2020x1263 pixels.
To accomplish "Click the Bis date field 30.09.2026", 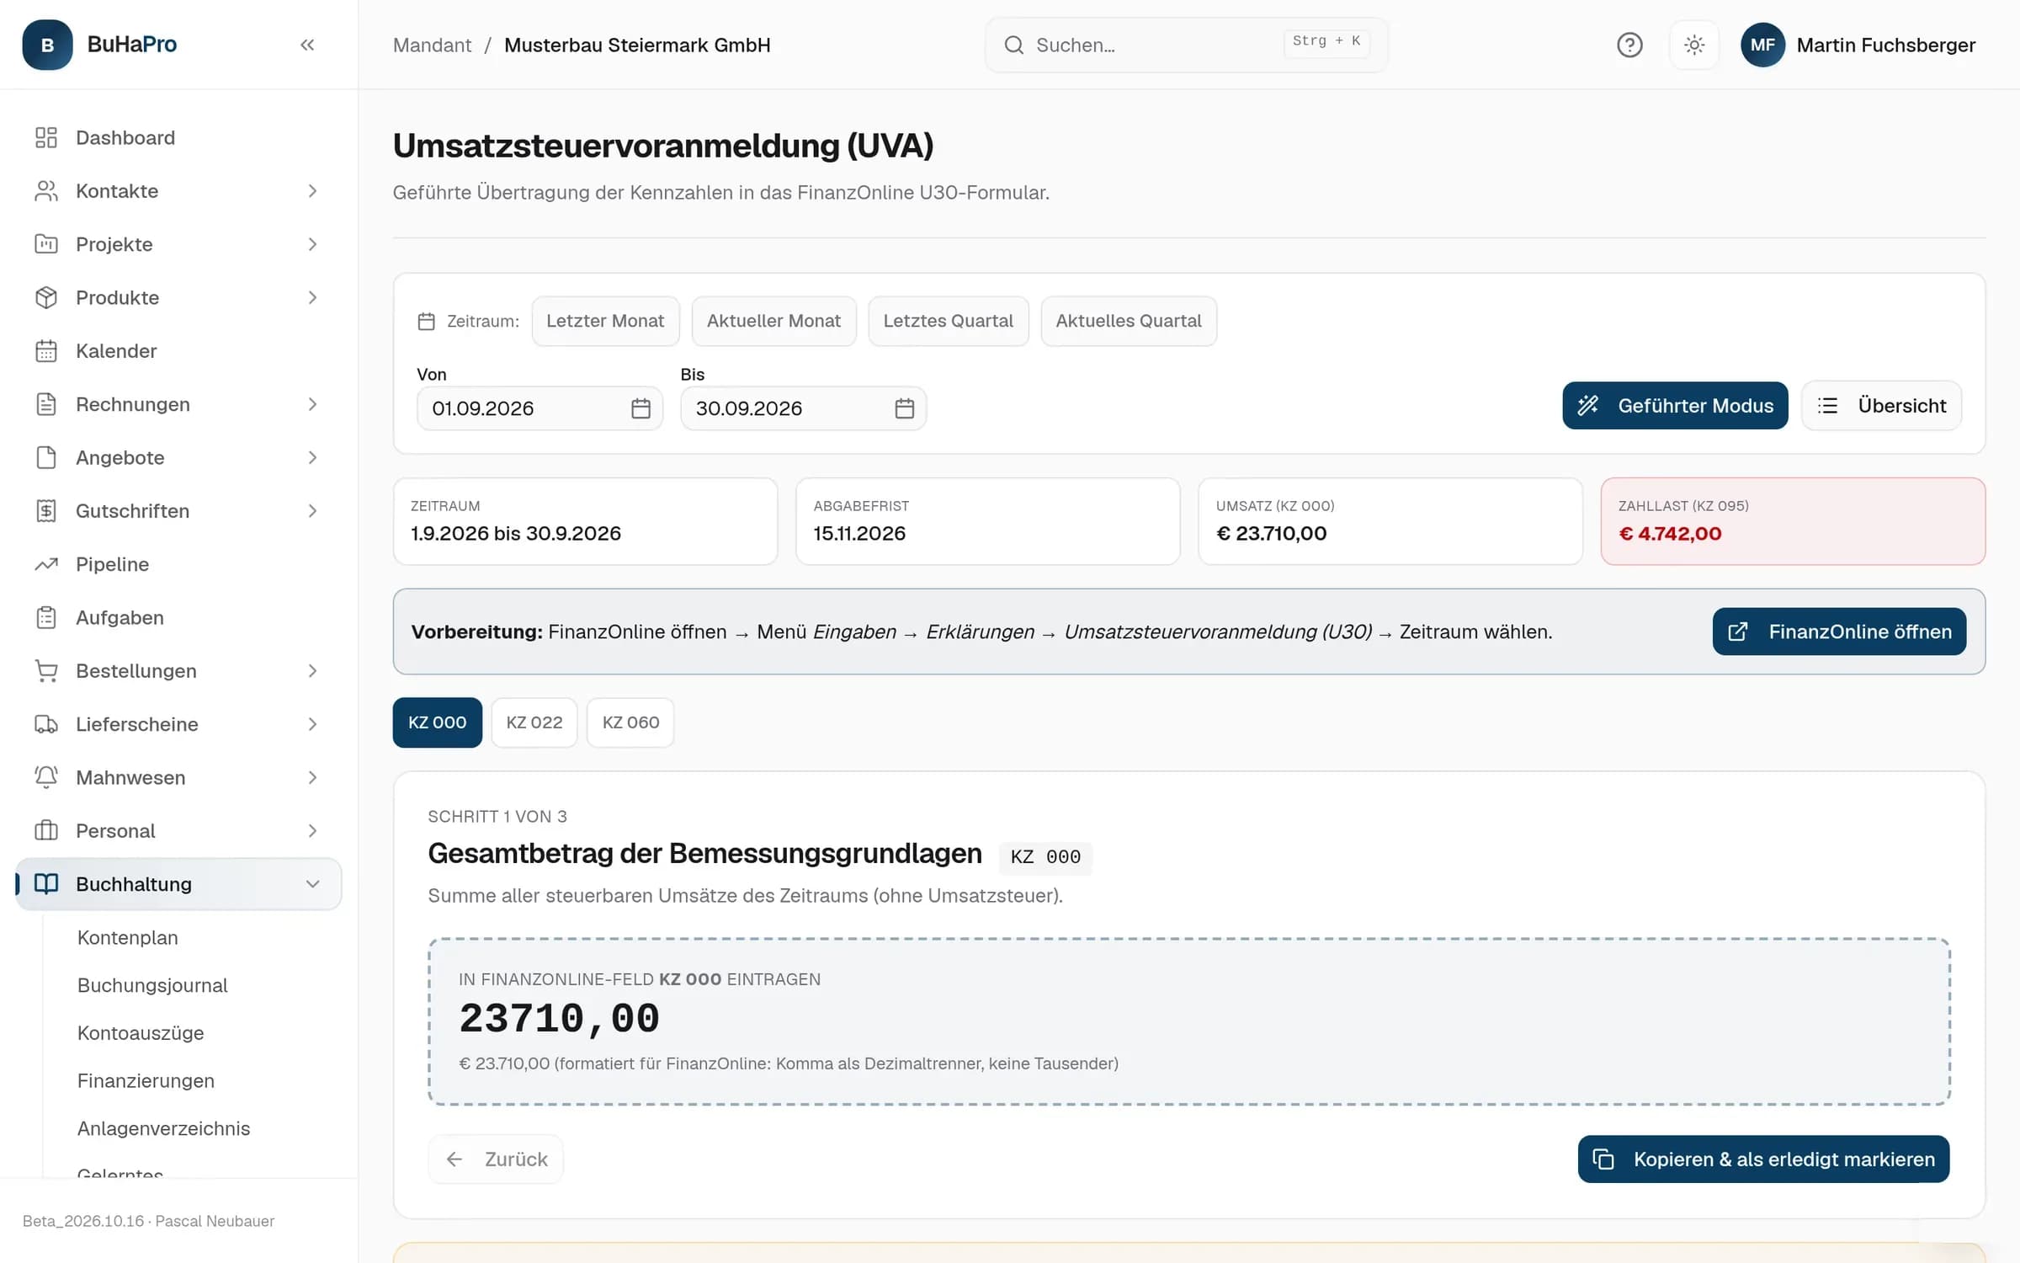I will 803,408.
